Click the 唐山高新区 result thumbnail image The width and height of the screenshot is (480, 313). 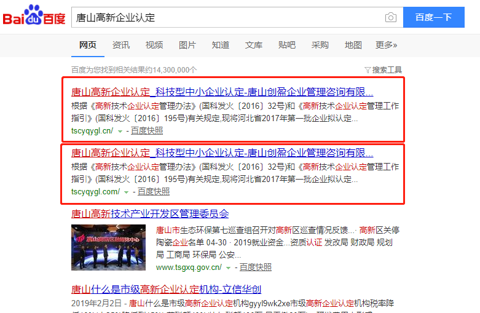click(x=108, y=247)
